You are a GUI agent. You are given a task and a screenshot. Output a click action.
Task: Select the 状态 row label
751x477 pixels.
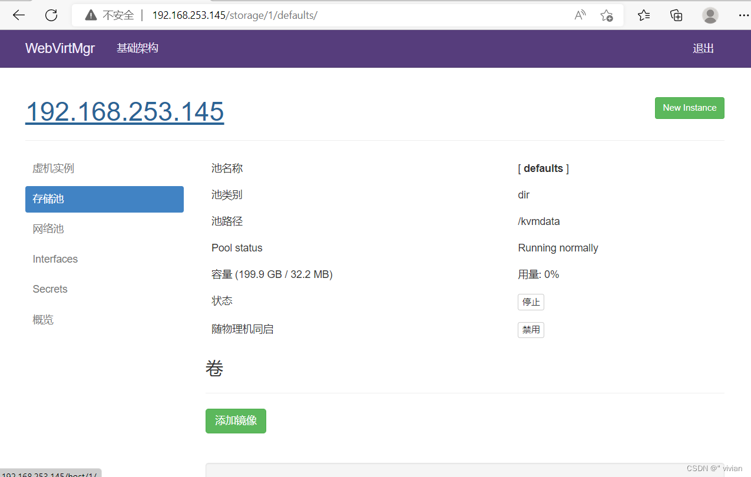point(222,301)
